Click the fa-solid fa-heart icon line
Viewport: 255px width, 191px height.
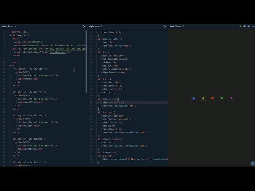coord(38,122)
